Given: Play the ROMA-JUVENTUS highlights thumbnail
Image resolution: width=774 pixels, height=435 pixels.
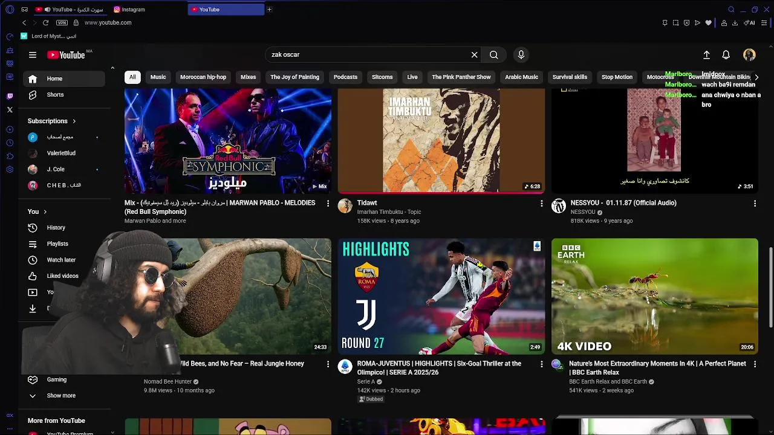Looking at the screenshot, I should point(441,296).
